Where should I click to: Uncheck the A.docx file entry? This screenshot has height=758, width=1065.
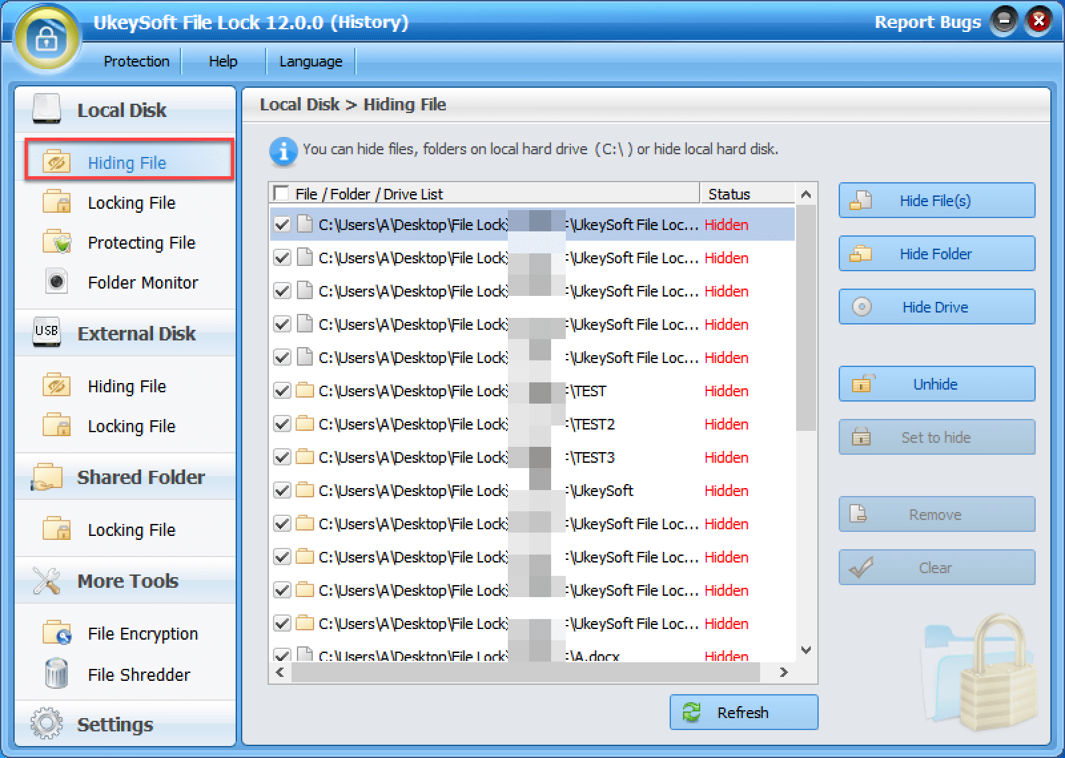(x=282, y=656)
